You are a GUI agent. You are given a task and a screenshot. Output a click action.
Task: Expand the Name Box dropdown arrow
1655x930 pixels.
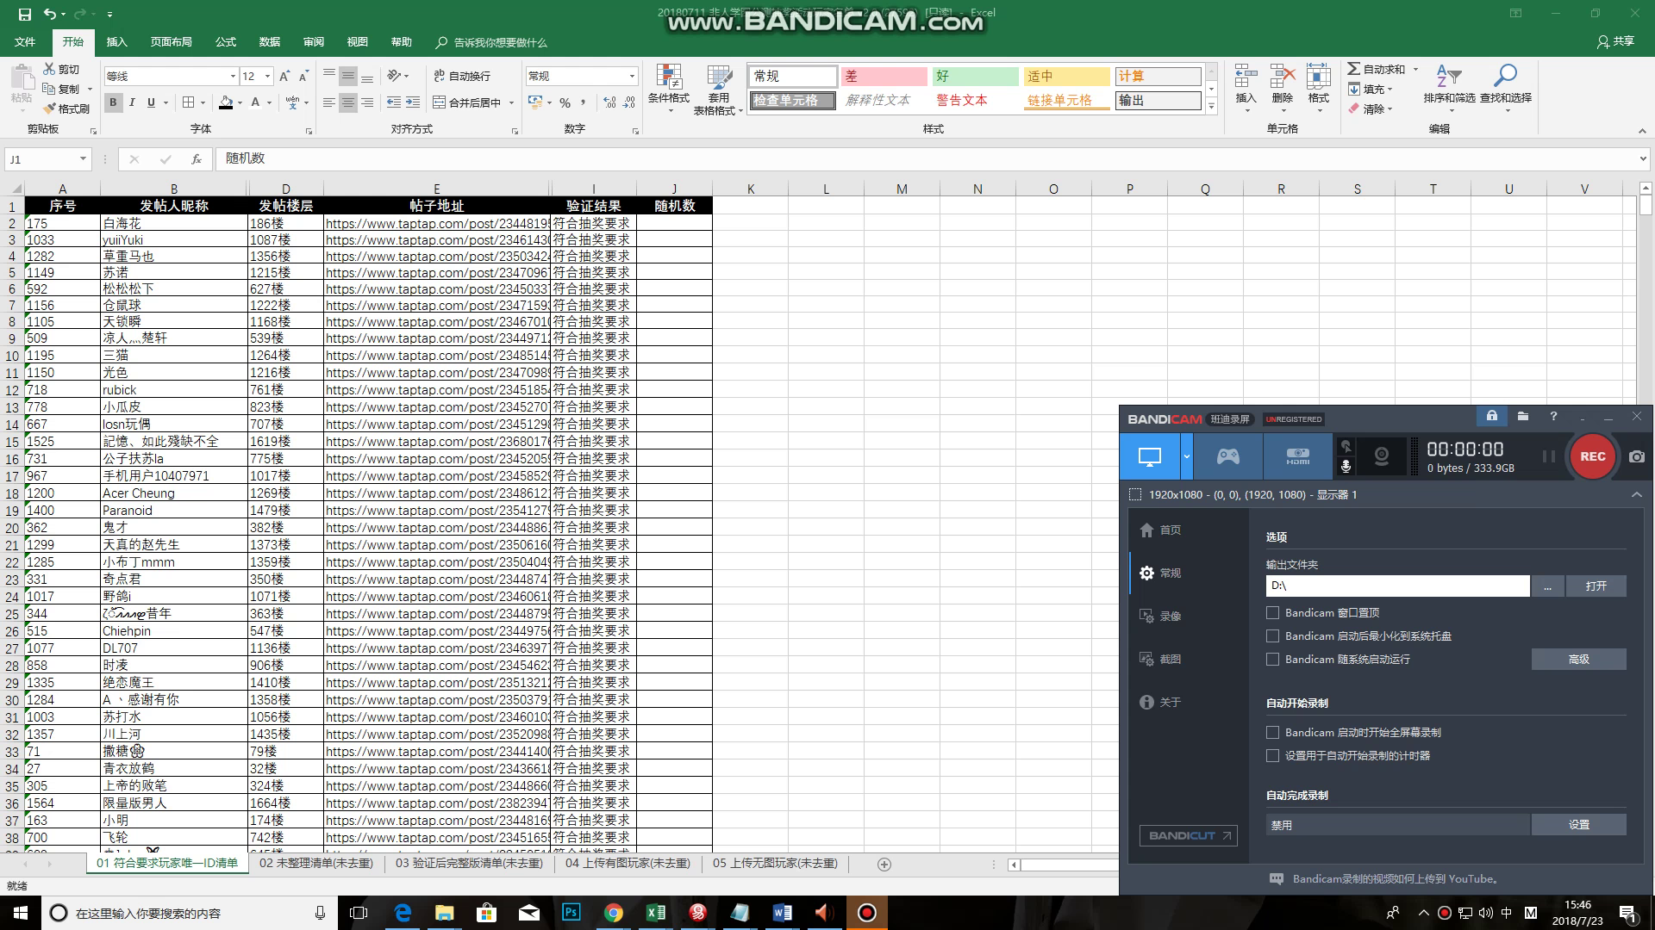pyautogui.click(x=83, y=159)
